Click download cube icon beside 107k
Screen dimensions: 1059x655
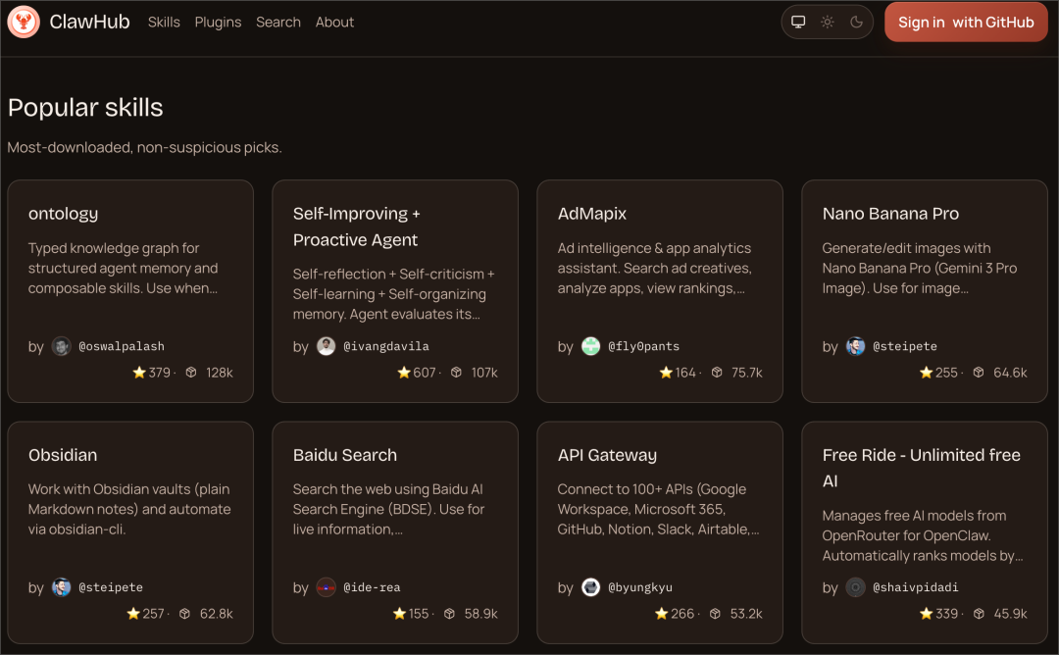coord(456,372)
